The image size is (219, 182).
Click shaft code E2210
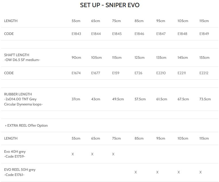pos(161,73)
